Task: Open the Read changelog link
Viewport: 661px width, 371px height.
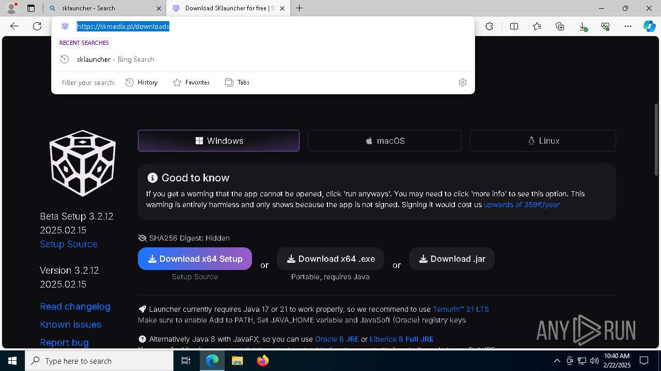Action: coord(75,307)
